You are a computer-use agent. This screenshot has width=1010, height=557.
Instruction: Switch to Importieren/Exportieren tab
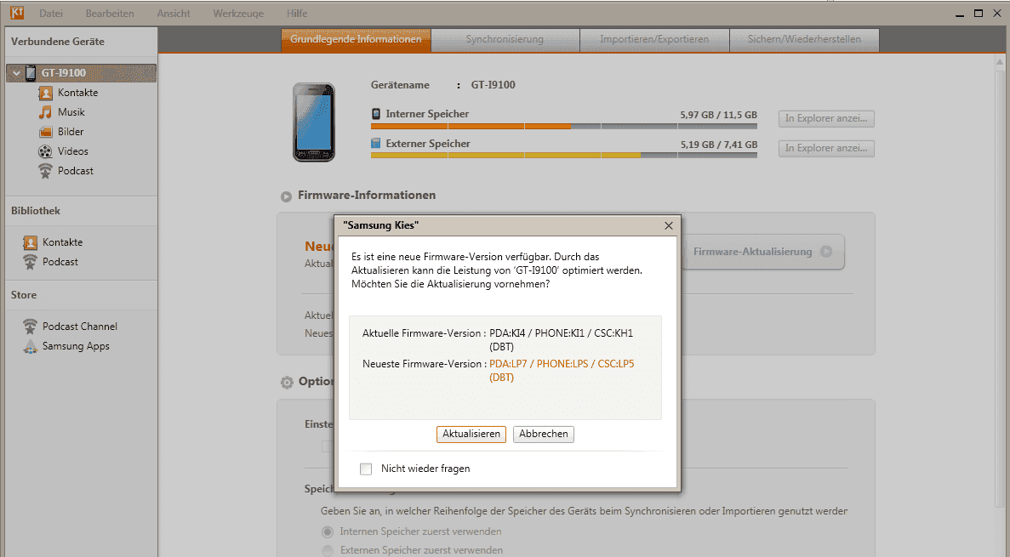pos(654,39)
